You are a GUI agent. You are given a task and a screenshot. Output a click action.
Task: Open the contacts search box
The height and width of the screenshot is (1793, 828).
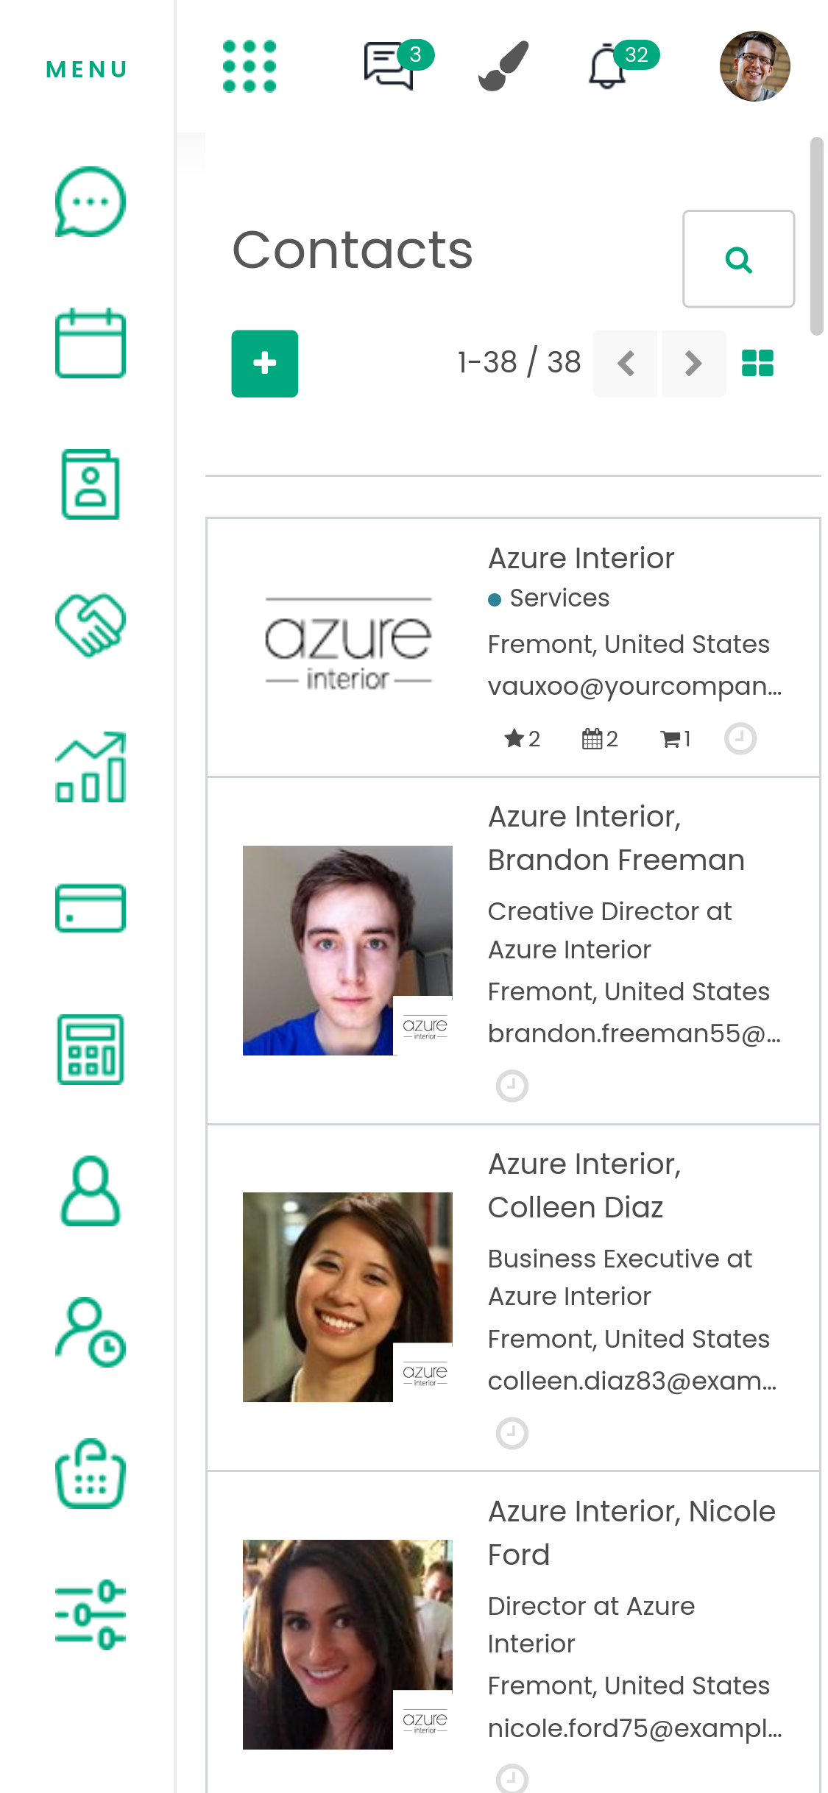pyautogui.click(x=738, y=259)
